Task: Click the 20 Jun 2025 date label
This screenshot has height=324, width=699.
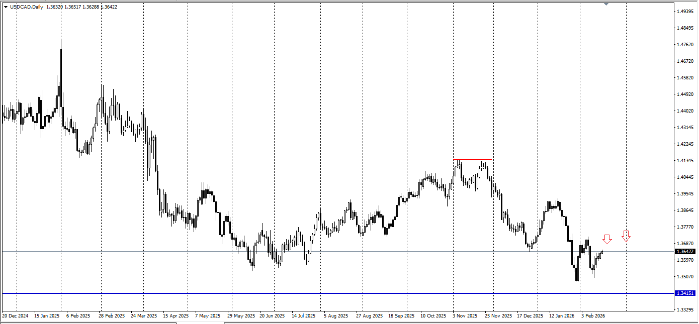Action: (272, 316)
